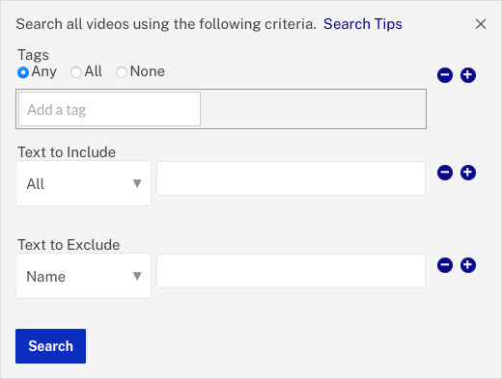Click the Text to Include text box
Screen dimensions: 502x379
tap(291, 178)
